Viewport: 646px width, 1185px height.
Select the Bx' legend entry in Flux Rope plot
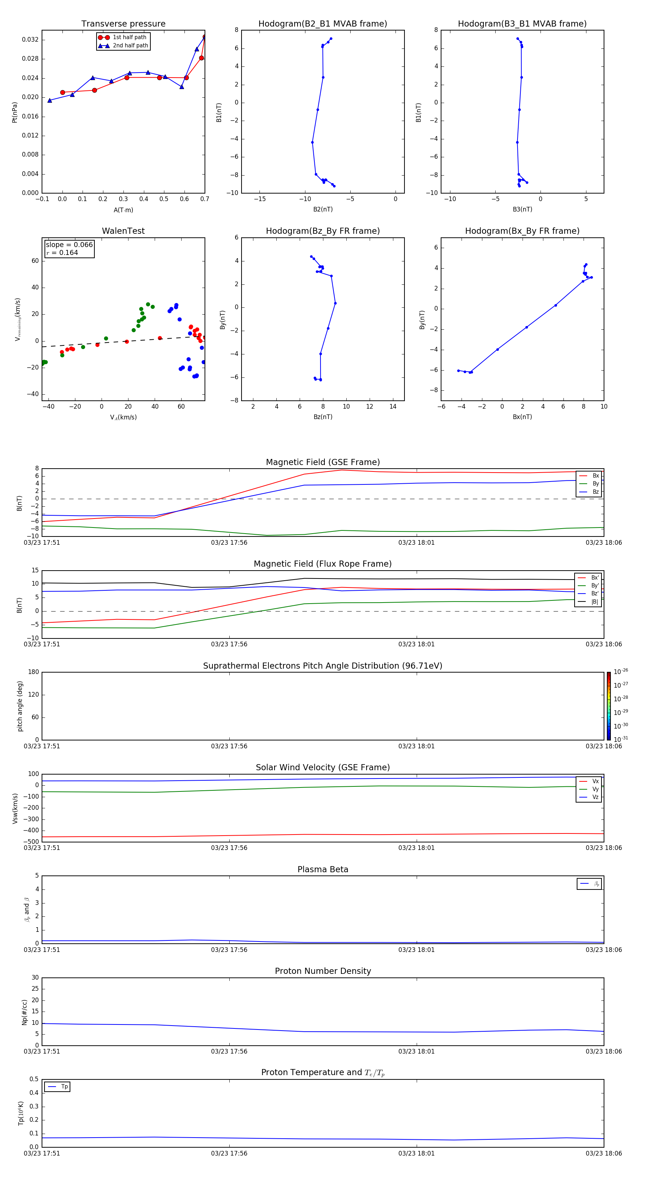[589, 578]
